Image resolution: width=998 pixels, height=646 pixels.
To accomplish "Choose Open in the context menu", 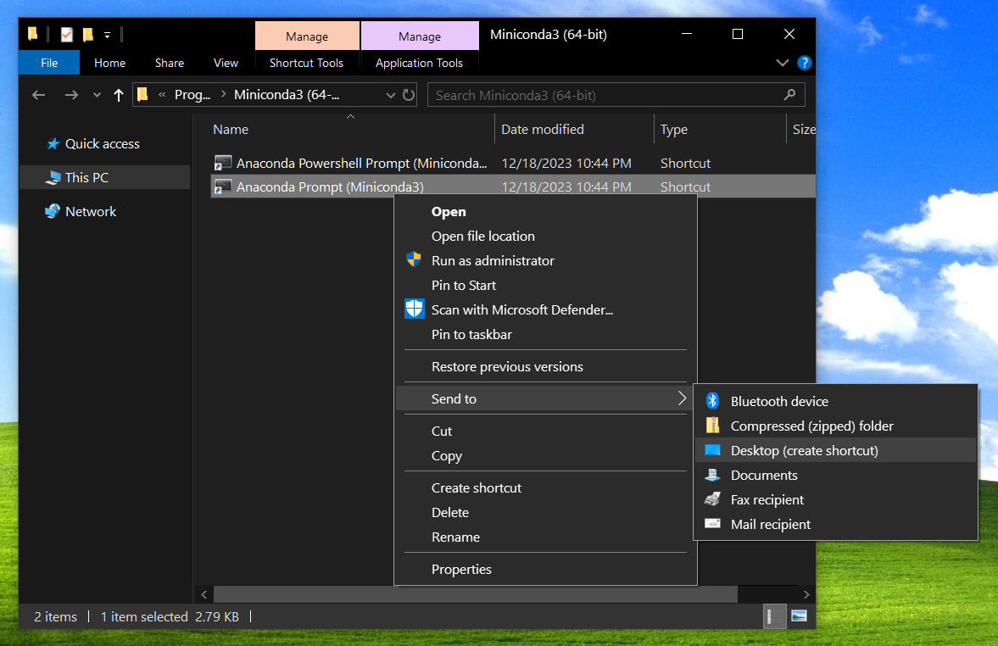I will [x=545, y=211].
